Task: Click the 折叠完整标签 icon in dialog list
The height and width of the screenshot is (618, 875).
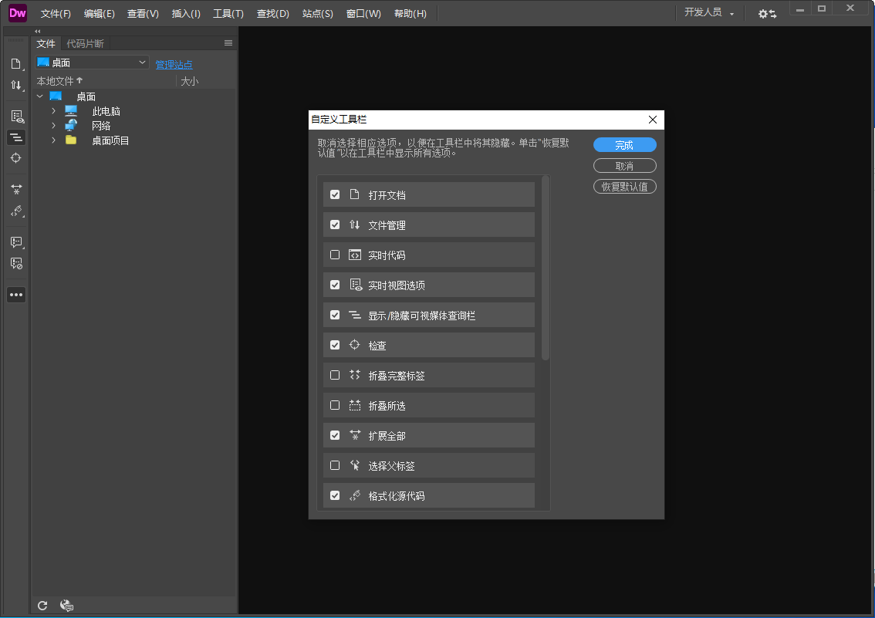Action: pyautogui.click(x=355, y=375)
